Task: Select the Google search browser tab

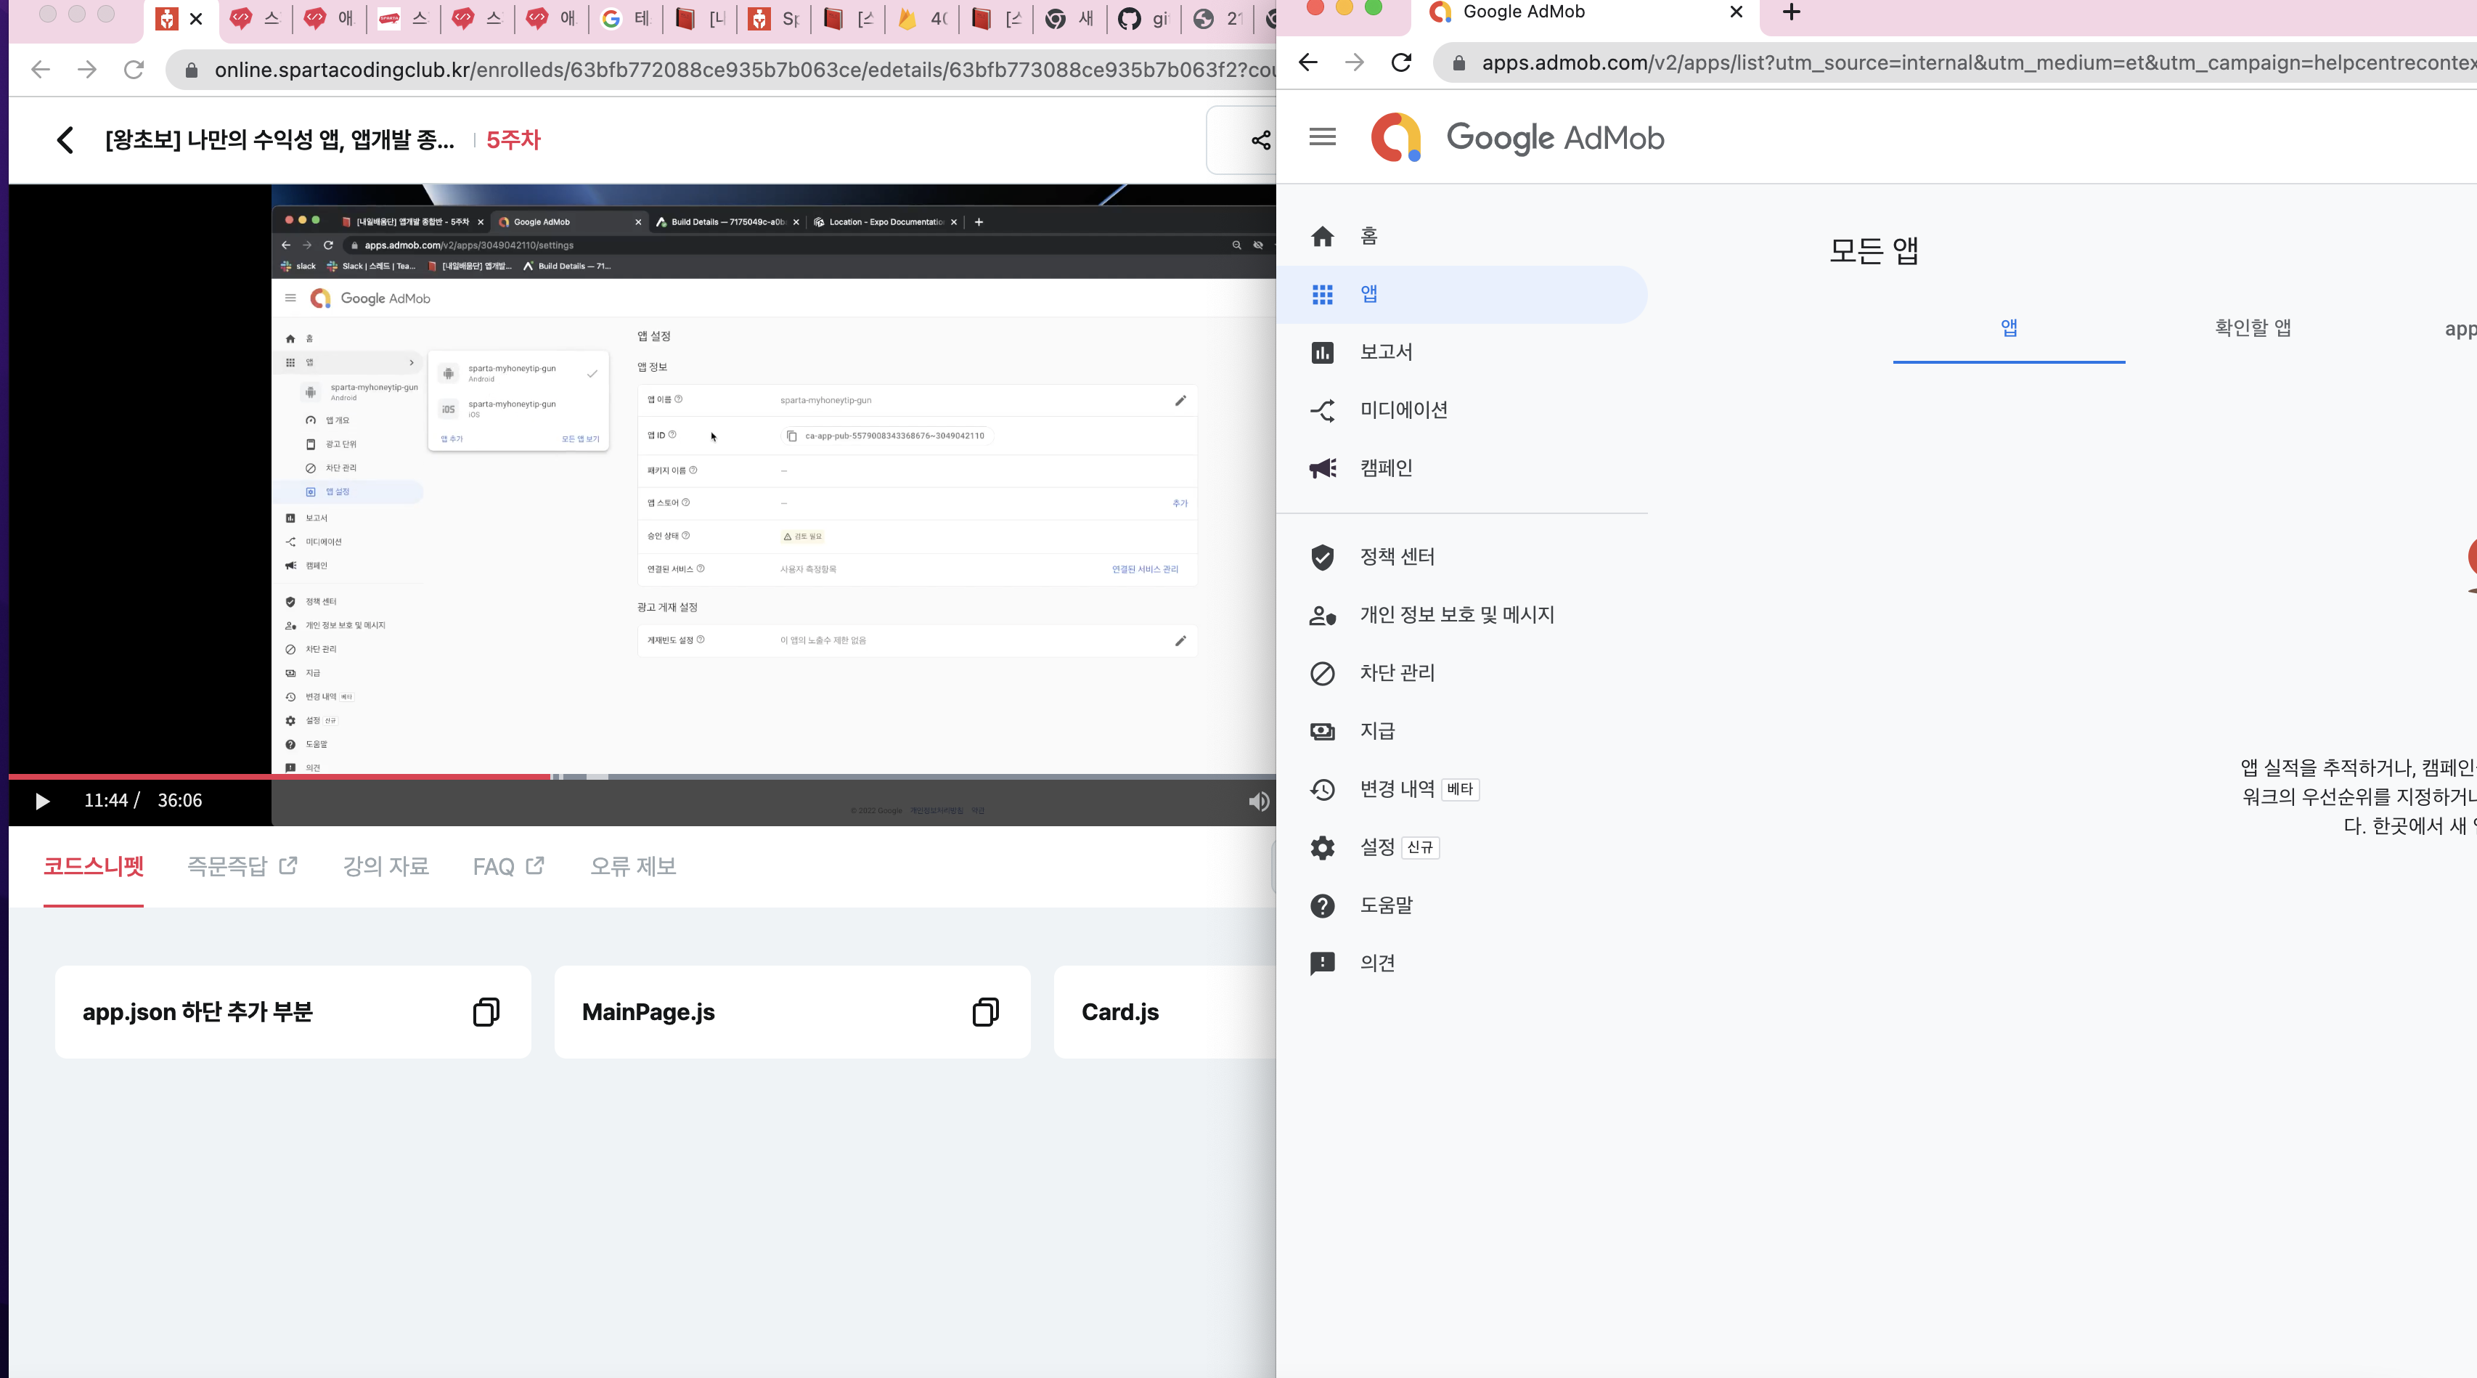Action: 625,18
